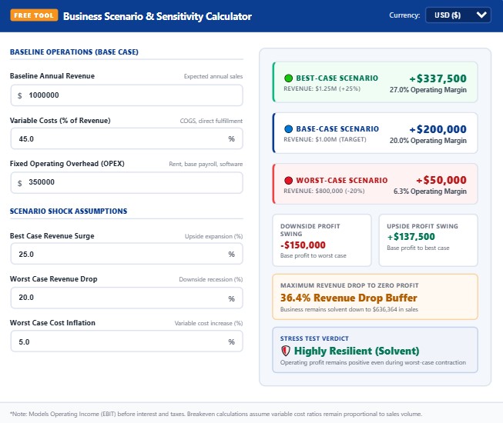Click the 27.0% Operating Margin text
This screenshot has width=503, height=423.
428,90
